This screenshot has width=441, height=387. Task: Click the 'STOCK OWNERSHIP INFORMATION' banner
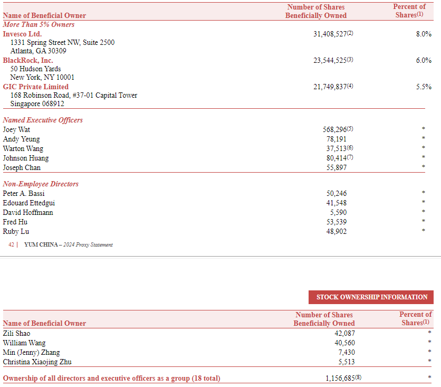pyautogui.click(x=371, y=297)
